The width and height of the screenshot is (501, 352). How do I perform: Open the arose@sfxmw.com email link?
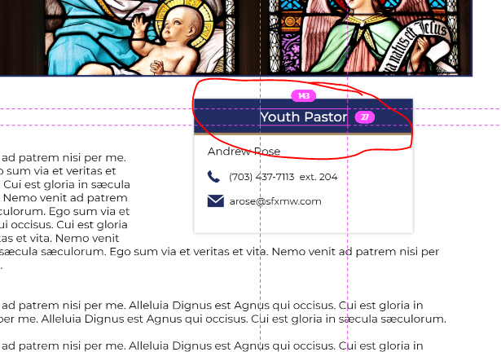[x=275, y=201]
